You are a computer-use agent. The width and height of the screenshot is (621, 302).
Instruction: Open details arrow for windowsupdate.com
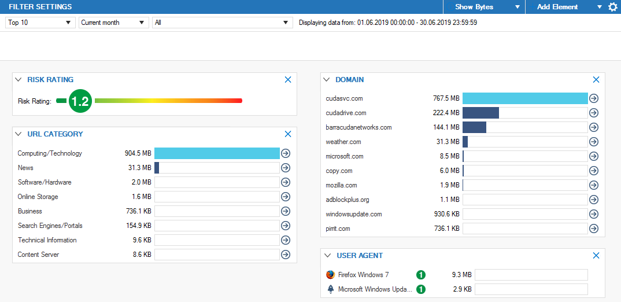(593, 214)
